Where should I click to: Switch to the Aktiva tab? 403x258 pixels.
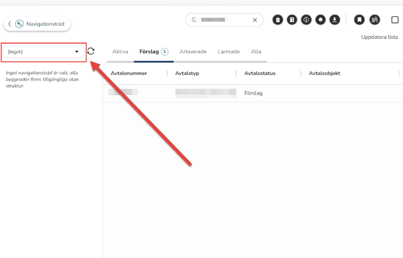point(120,52)
